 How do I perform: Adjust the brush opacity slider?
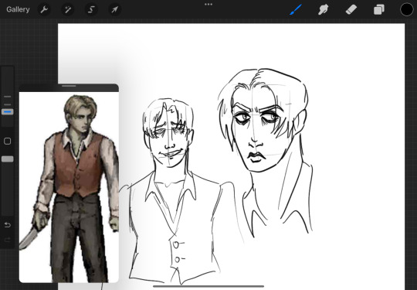point(8,159)
